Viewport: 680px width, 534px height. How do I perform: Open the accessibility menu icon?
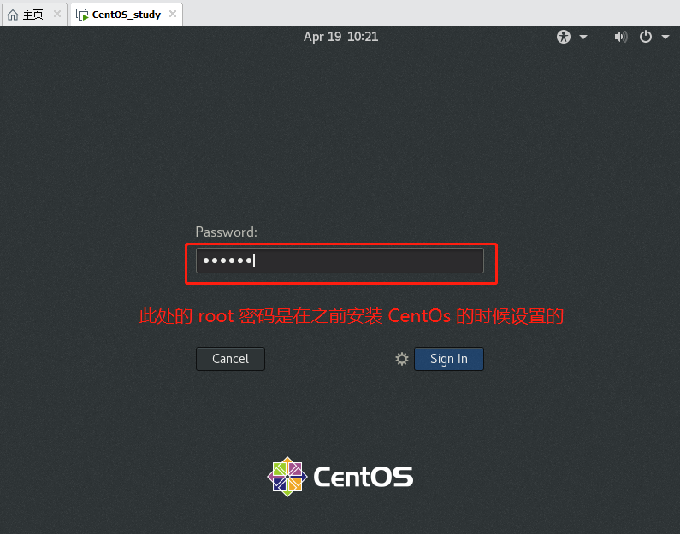(x=564, y=37)
